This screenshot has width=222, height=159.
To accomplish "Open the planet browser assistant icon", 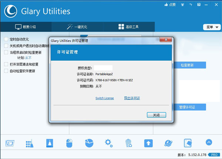I will [168, 143].
